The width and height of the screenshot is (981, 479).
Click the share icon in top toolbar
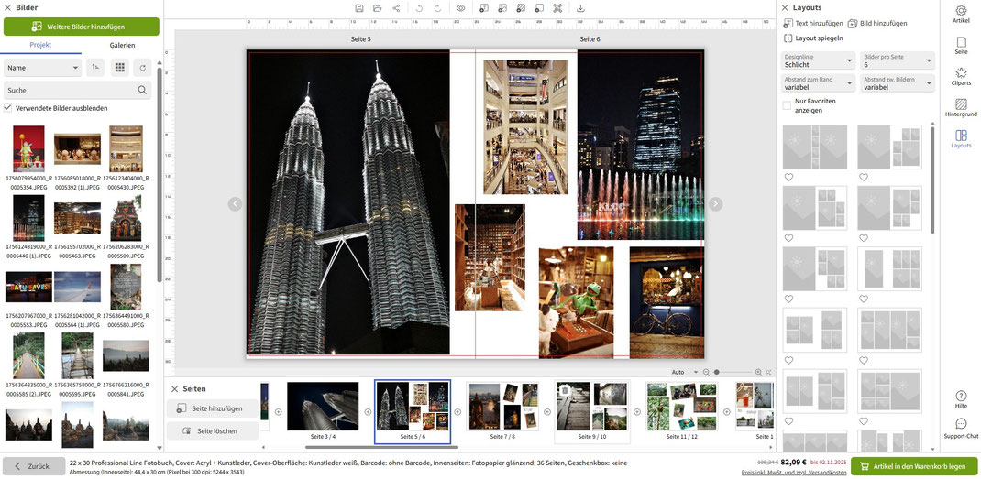coord(396,8)
